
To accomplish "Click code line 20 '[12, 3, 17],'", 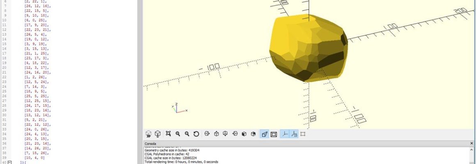I will click(x=37, y=68).
